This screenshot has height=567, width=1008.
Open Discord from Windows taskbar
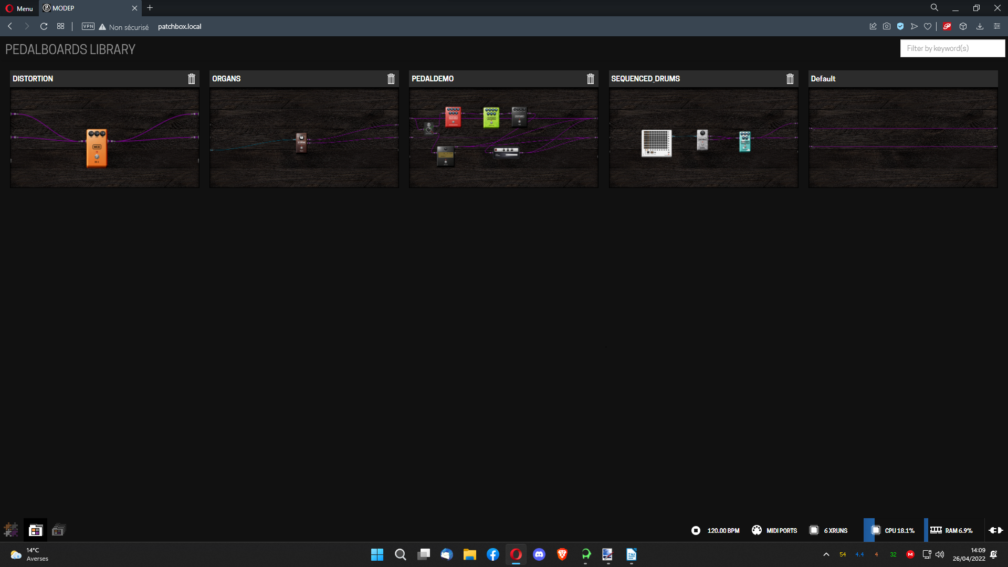(x=539, y=554)
